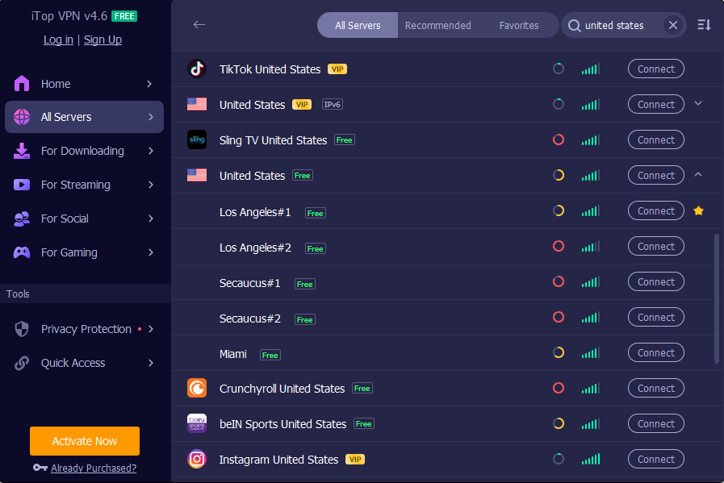
Task: Open the server sort order icon
Action: point(704,25)
